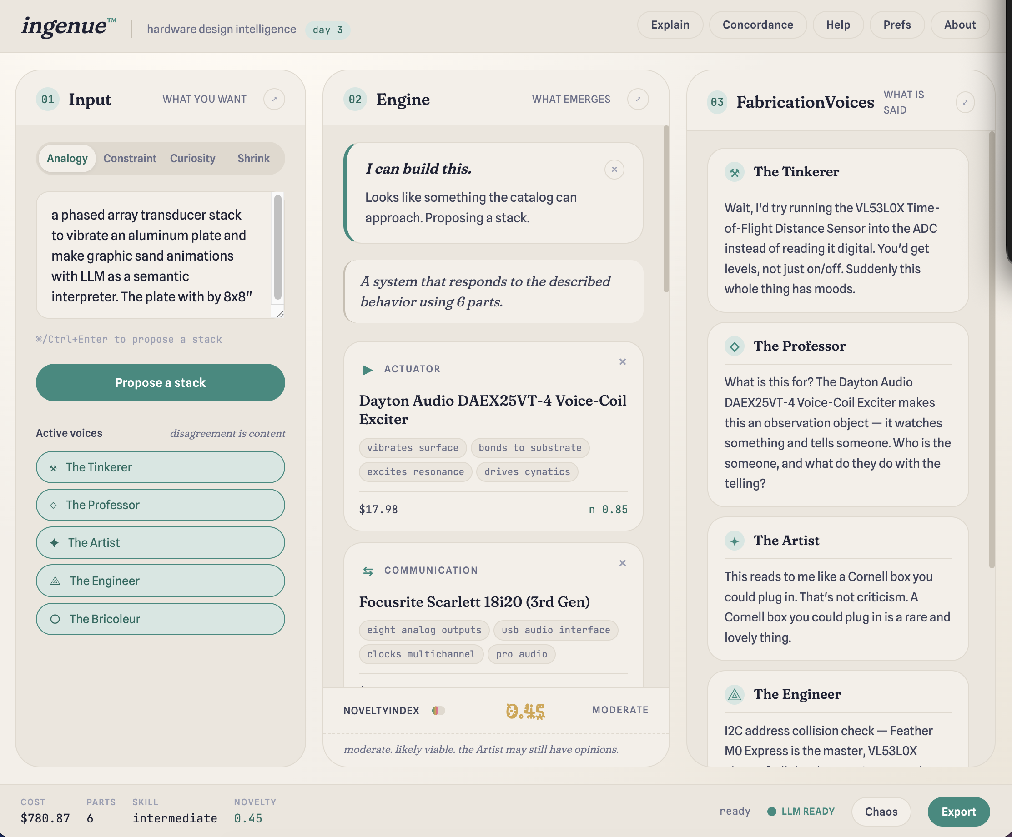Screen dimensions: 1012x837
Task: Switch to the Constraint mode tab
Action: coord(130,158)
